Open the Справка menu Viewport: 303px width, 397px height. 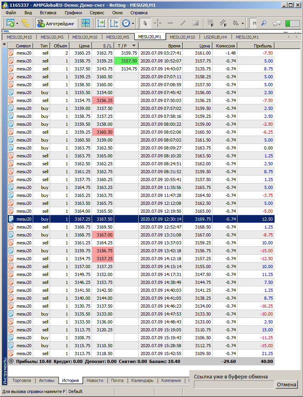139,13
